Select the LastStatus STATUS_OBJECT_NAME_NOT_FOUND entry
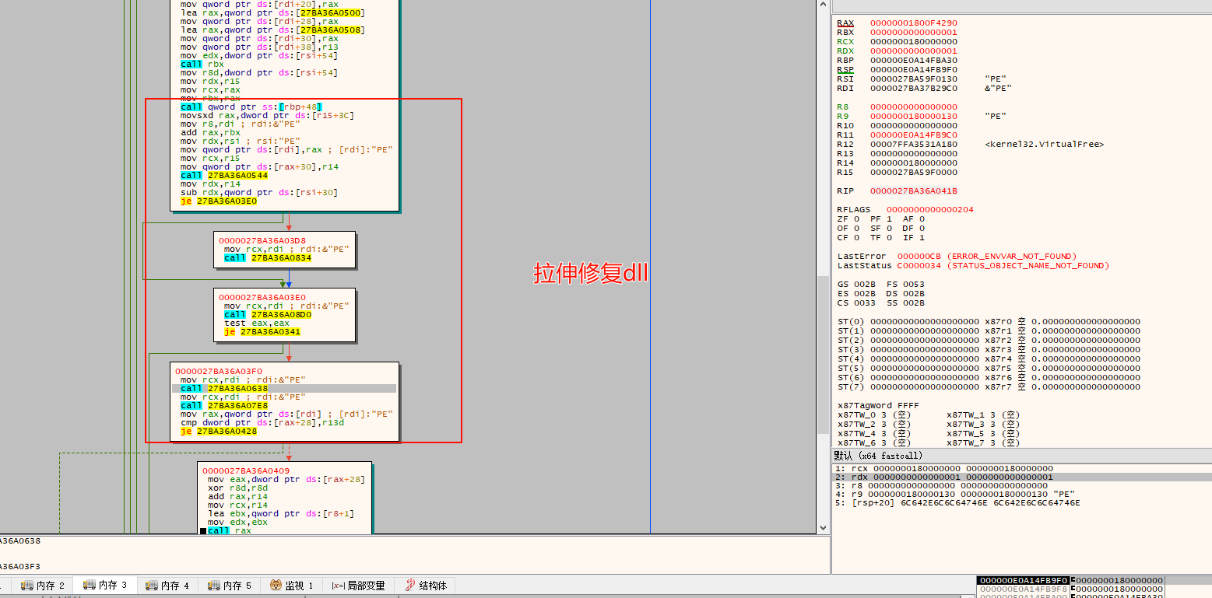The height and width of the screenshot is (598, 1212). tap(973, 266)
